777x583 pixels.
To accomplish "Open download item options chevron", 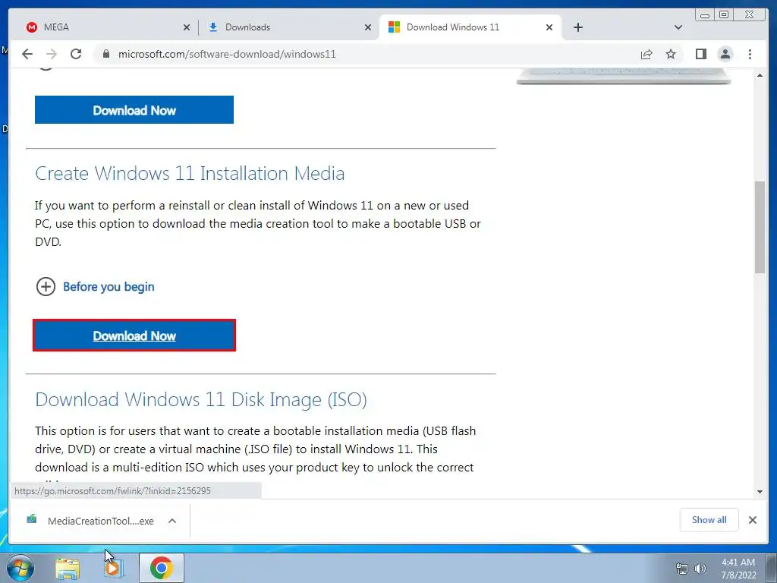I will 172,521.
